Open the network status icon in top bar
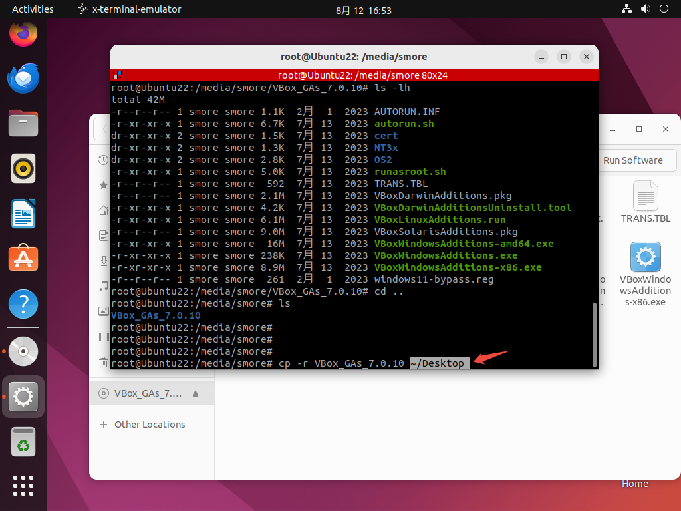Viewport: 681px width, 511px height. tap(626, 9)
